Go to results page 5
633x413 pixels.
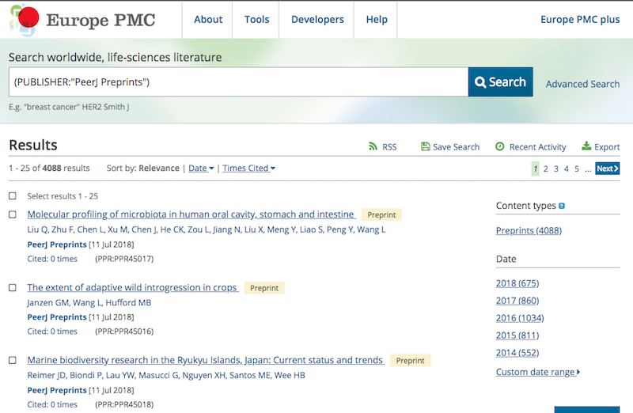[x=577, y=169]
